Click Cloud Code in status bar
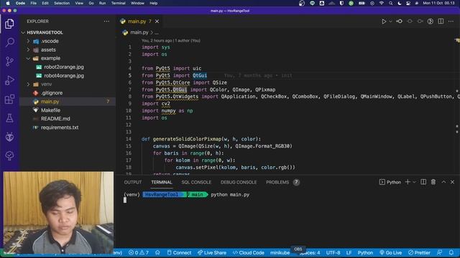Screen dimensions: 460x258 [248, 252]
